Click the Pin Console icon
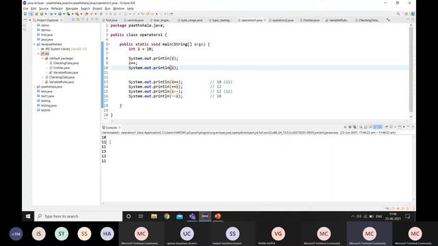Viewport: 438px width, 246px height. (x=386, y=127)
